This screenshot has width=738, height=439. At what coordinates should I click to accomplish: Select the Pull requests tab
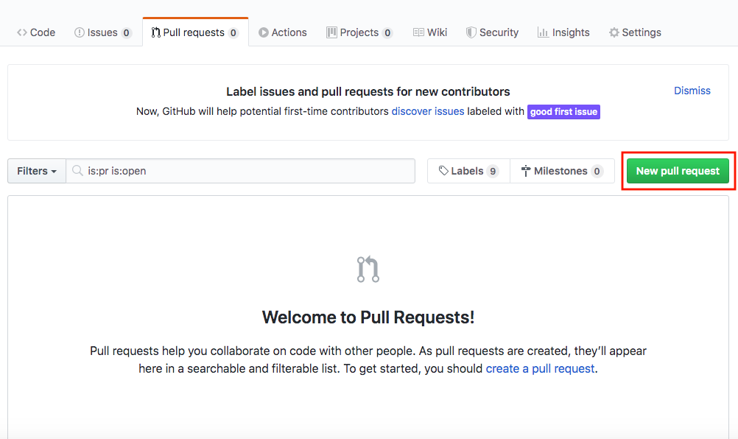coord(195,32)
